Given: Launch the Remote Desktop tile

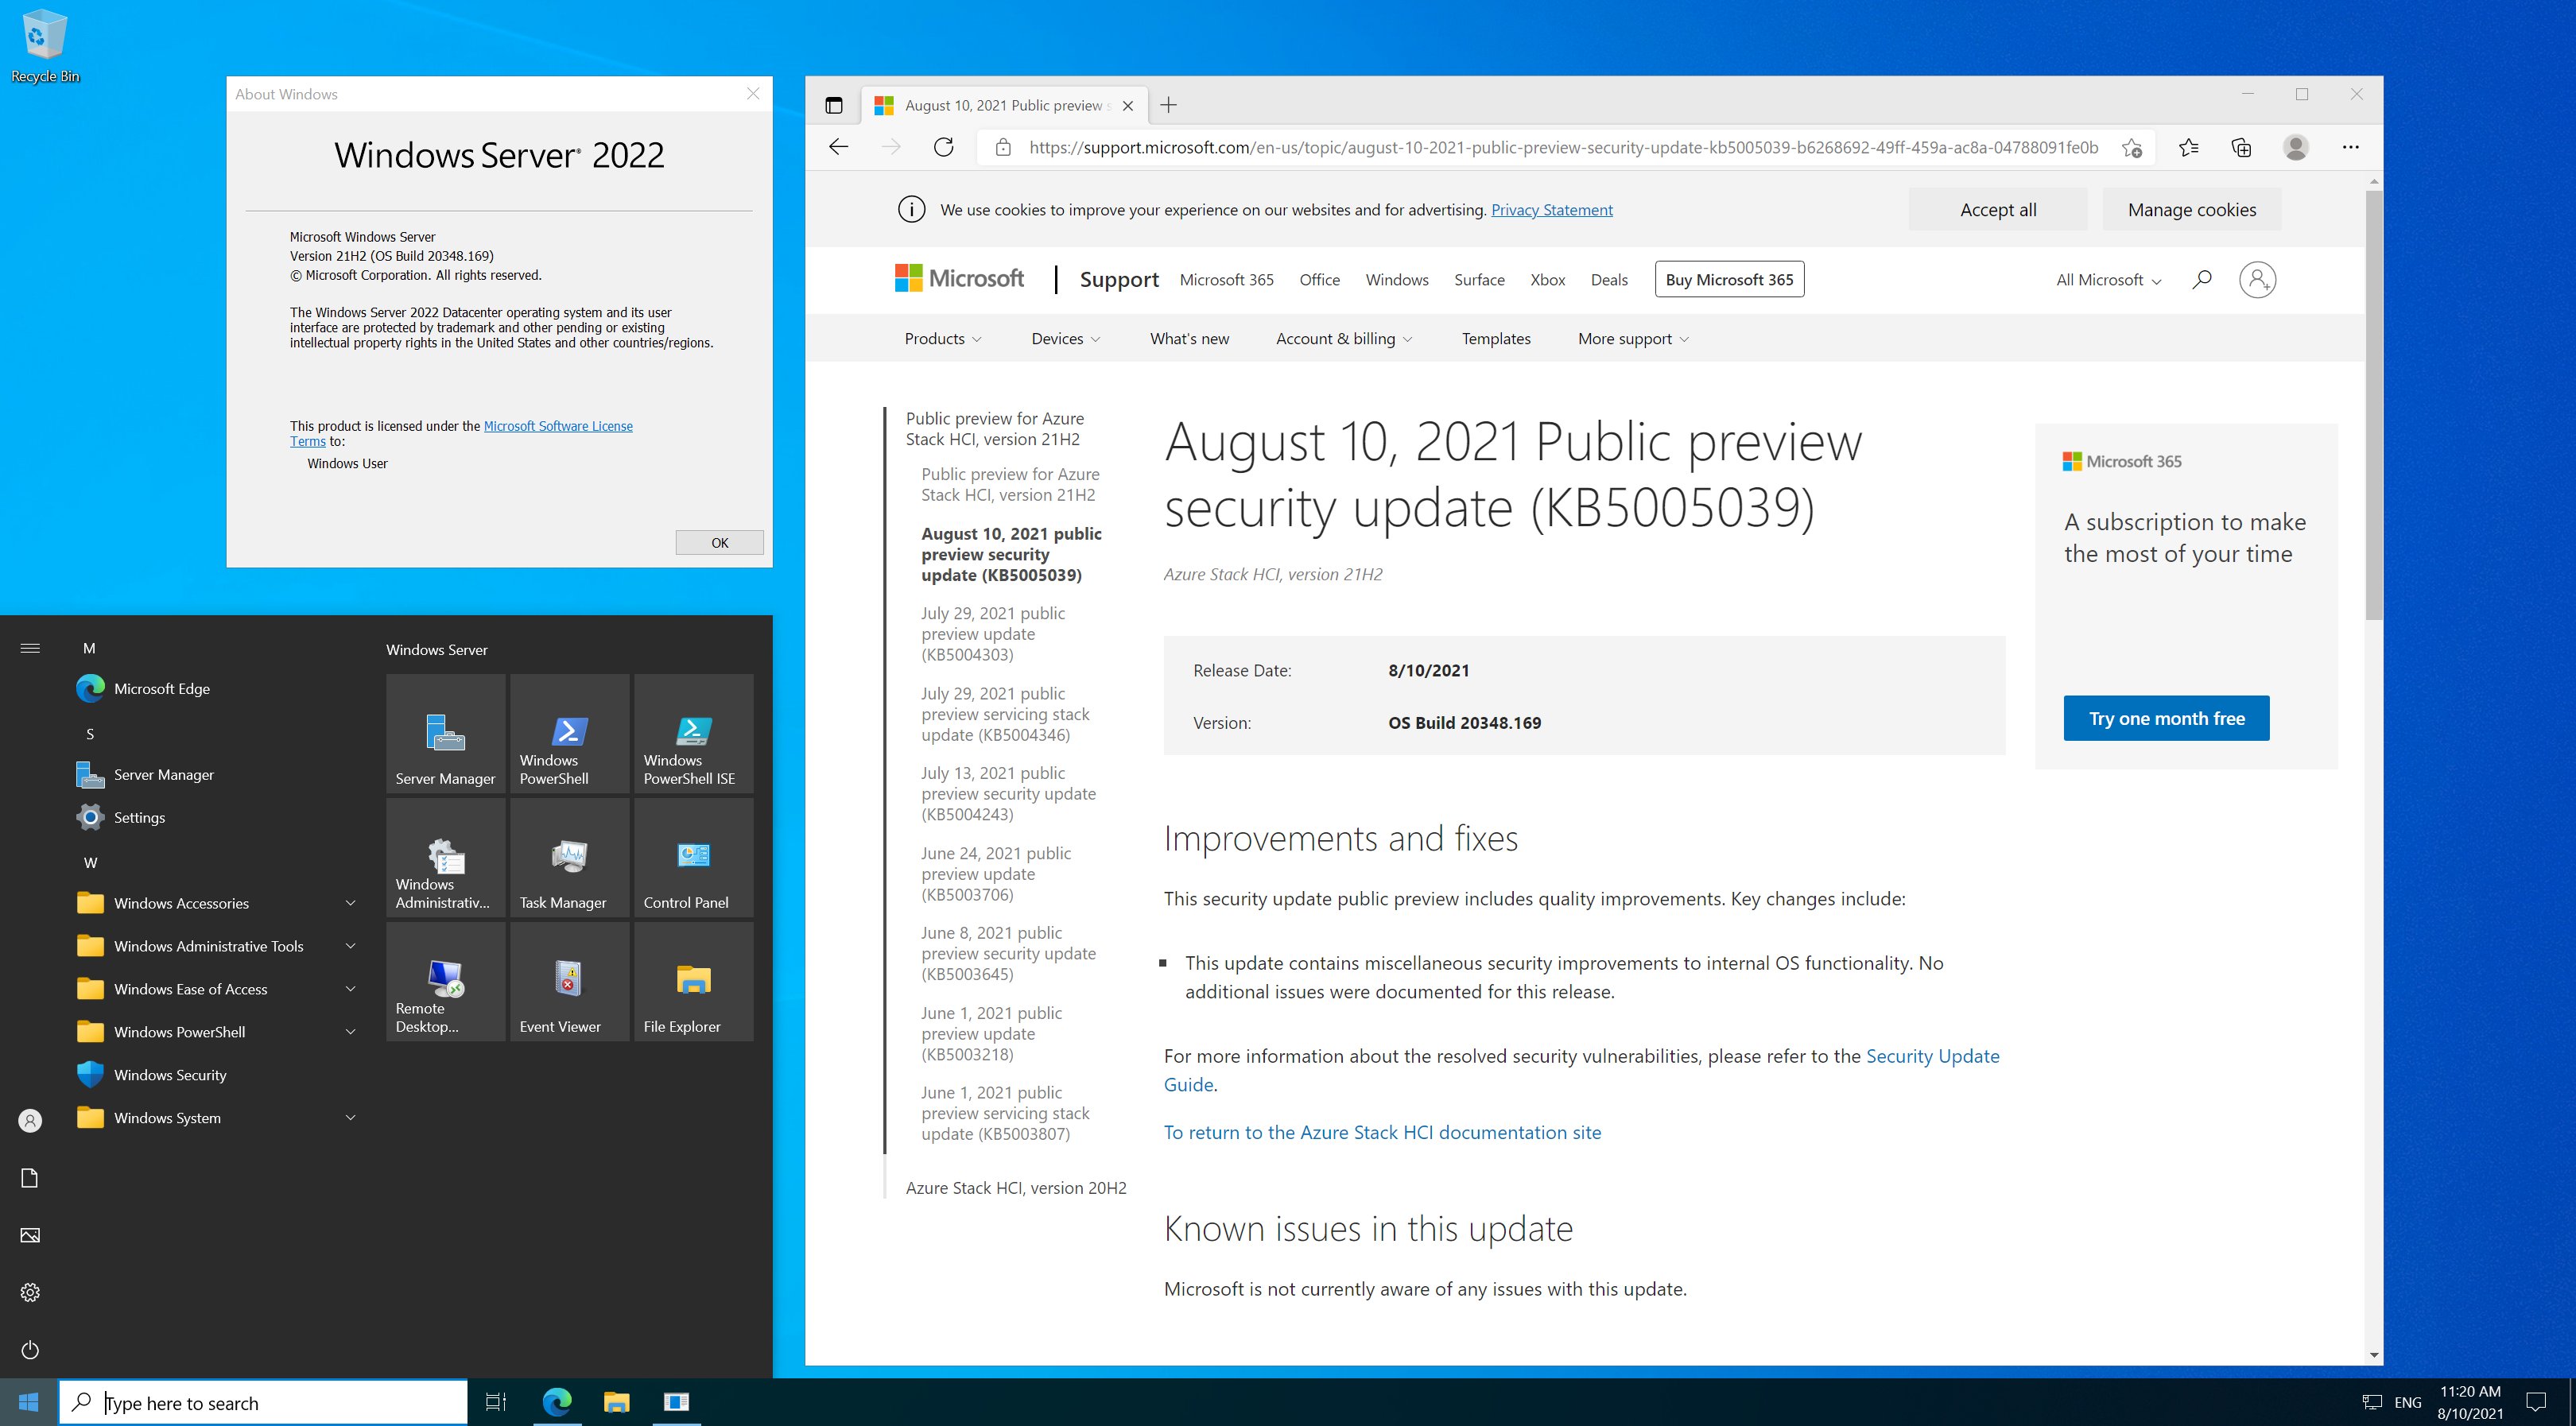Looking at the screenshot, I should tap(445, 982).
